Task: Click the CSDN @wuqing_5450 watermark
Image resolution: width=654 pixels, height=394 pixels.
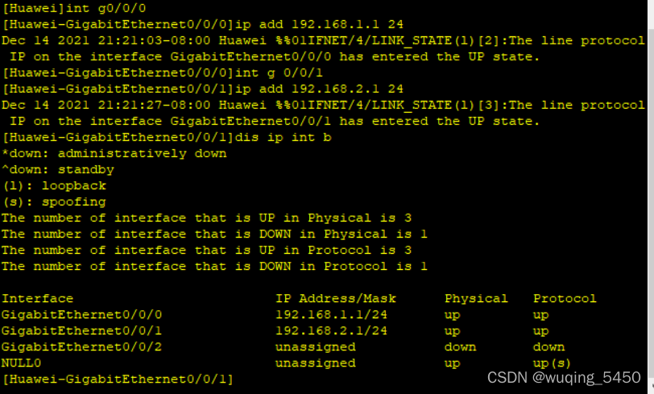Action: 564,377
